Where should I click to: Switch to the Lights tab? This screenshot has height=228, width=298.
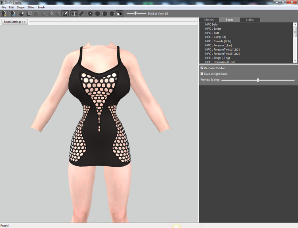pos(250,20)
